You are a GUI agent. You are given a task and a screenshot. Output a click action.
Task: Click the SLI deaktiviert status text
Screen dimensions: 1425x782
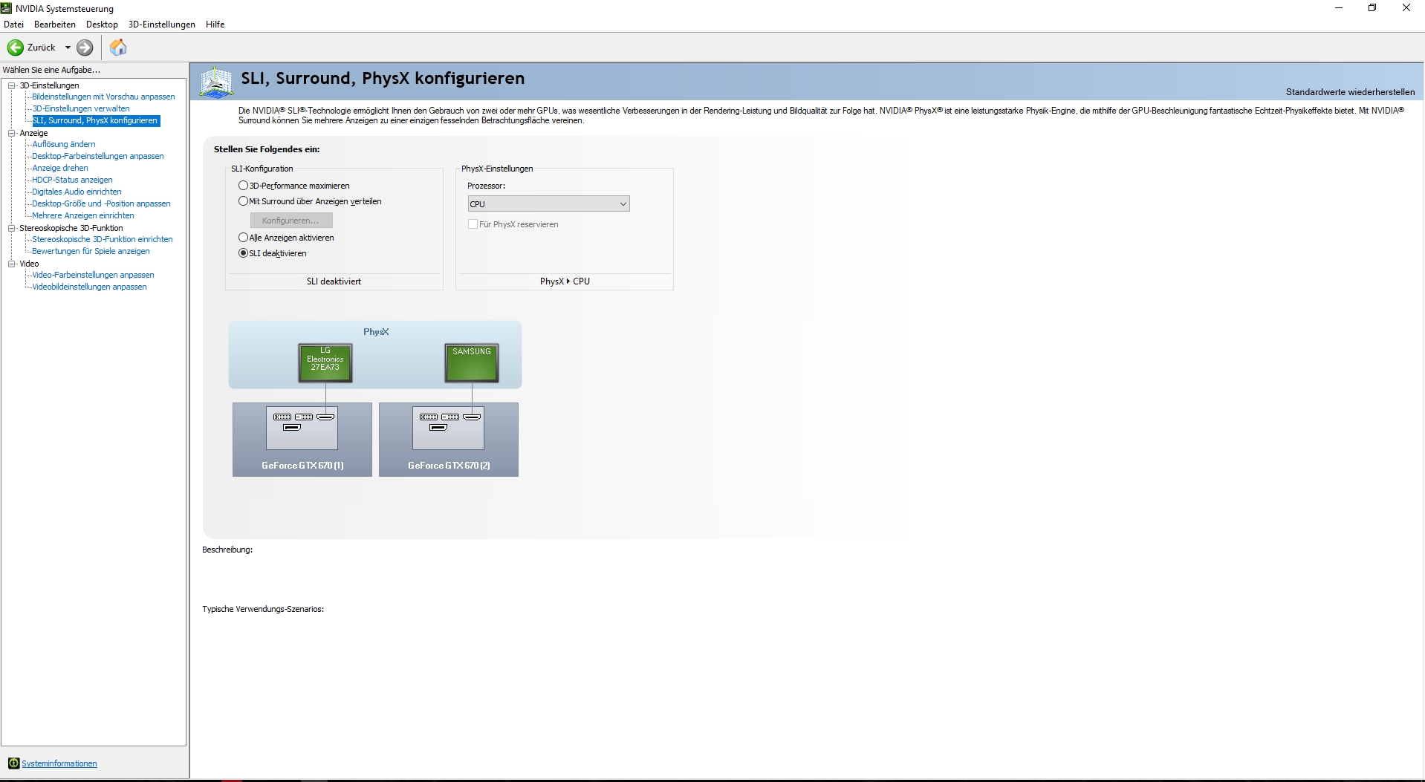[x=334, y=281]
